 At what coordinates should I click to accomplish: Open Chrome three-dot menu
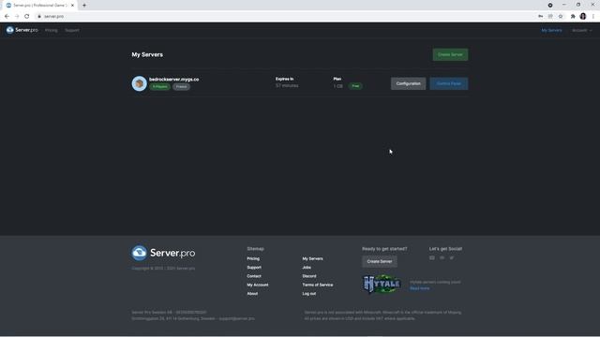(x=593, y=17)
